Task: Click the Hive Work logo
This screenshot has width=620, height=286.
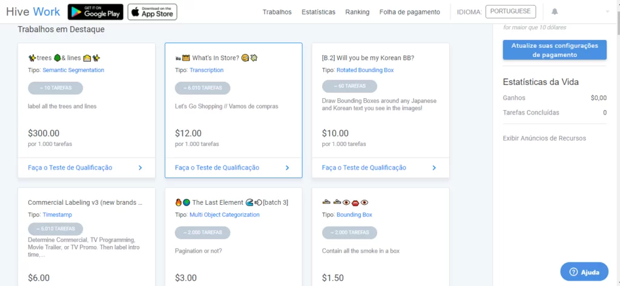Action: [x=33, y=12]
